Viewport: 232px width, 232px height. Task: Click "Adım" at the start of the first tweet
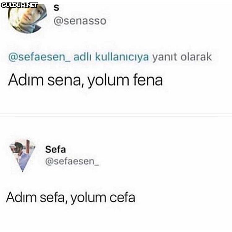(x=26, y=79)
